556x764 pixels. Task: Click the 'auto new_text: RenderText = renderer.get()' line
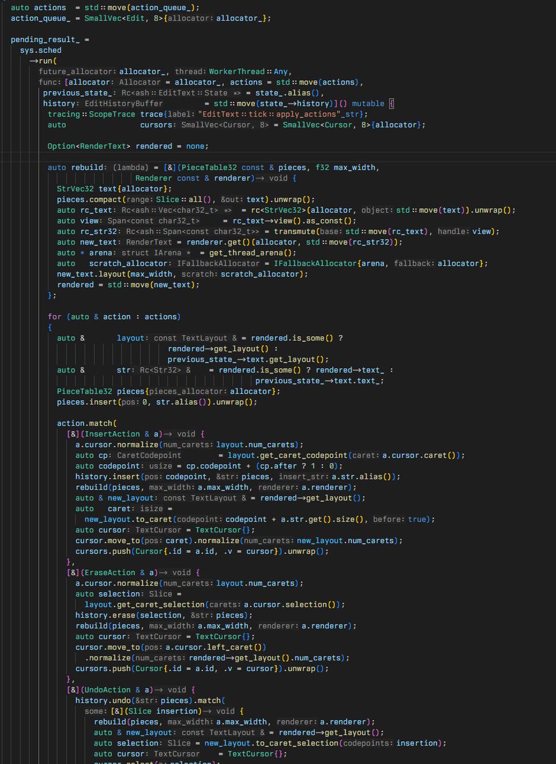coord(229,243)
